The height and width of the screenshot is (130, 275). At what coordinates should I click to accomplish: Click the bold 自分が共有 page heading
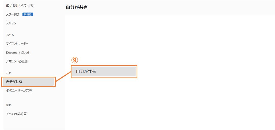pos(77,7)
